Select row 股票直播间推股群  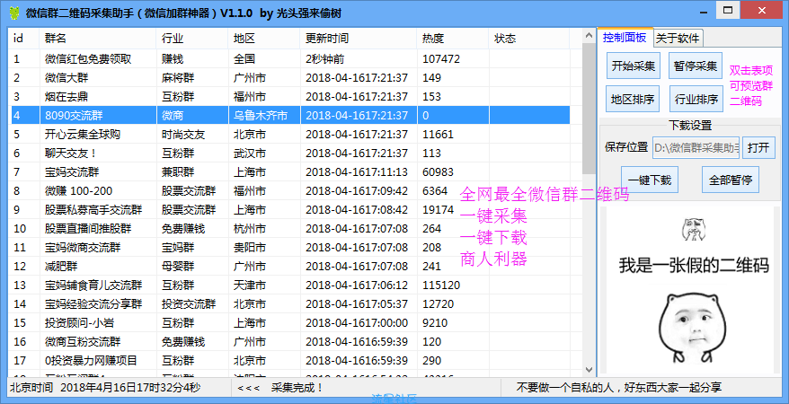coord(290,229)
